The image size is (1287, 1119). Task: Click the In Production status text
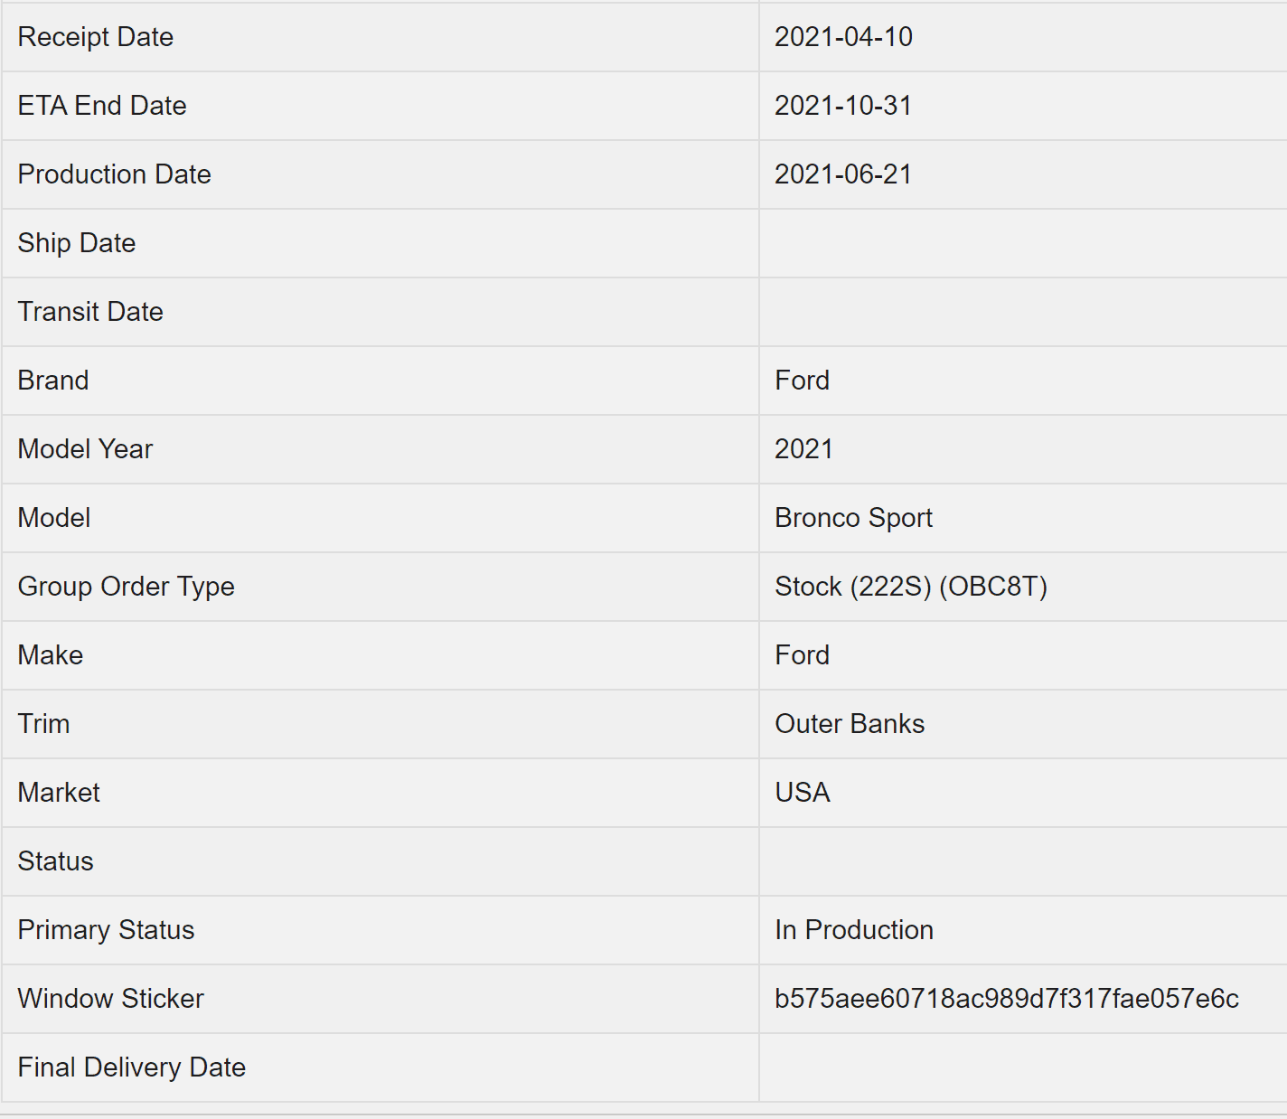(x=853, y=930)
